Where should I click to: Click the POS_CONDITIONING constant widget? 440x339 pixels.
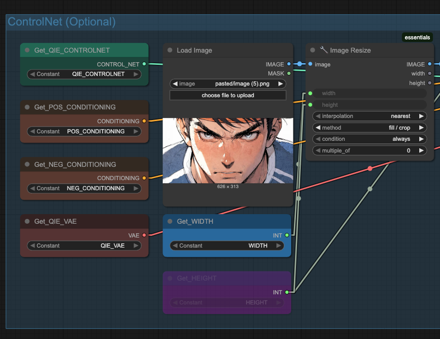pyautogui.click(x=84, y=131)
